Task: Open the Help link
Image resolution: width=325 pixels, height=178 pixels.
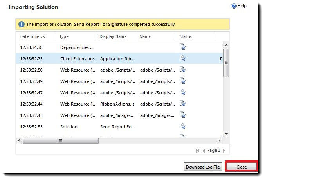Action: click(242, 6)
